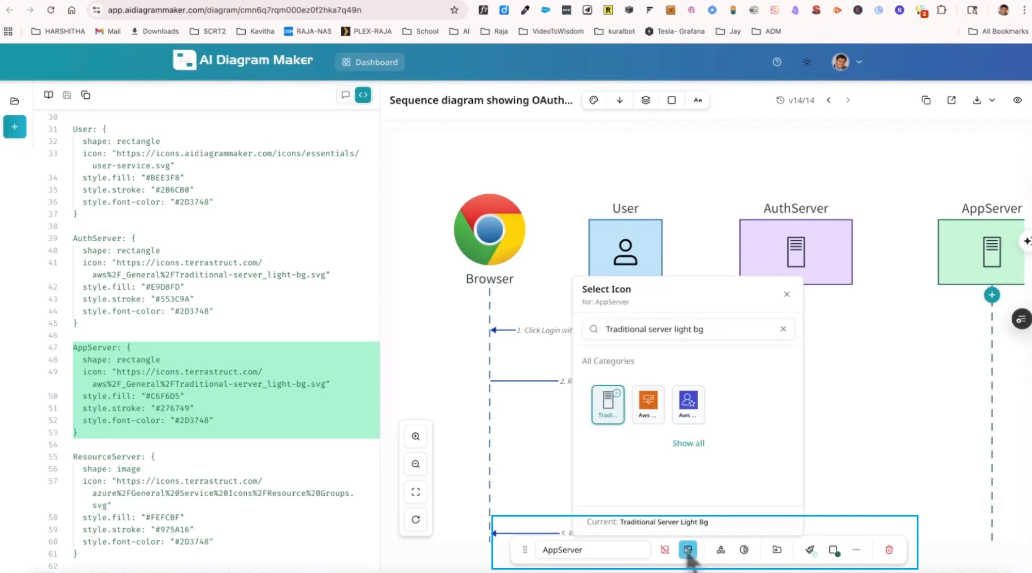Select the layers icon above the diagram

646,100
